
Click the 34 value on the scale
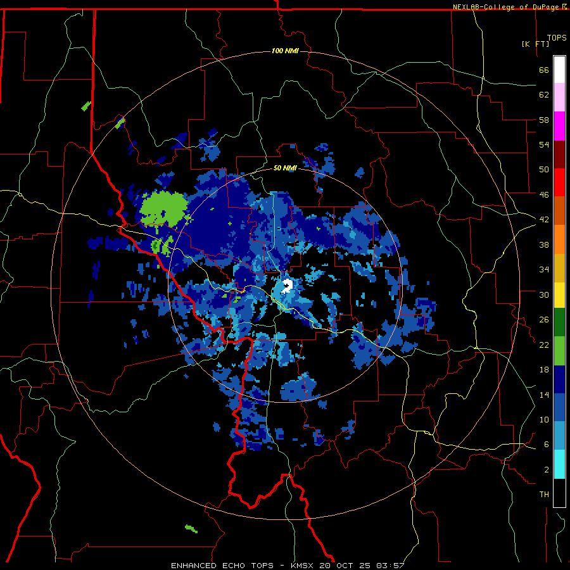pyautogui.click(x=544, y=269)
